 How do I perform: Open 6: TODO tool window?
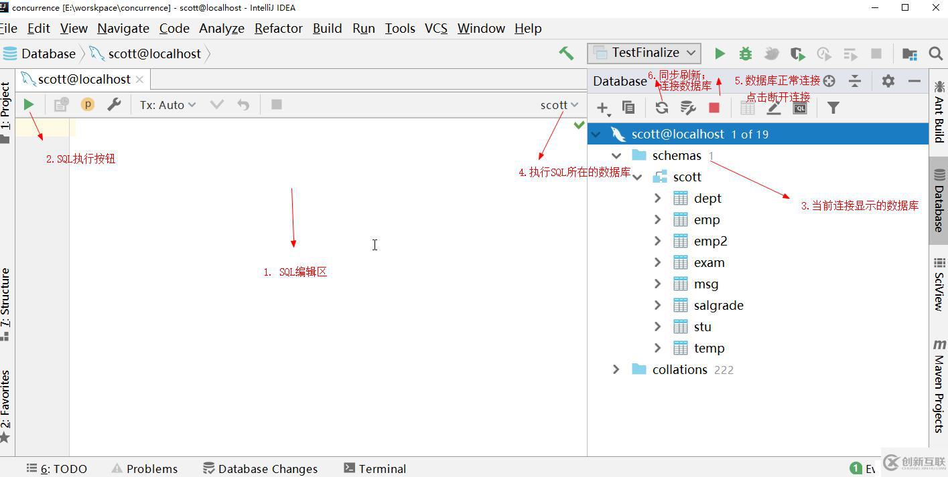(57, 469)
